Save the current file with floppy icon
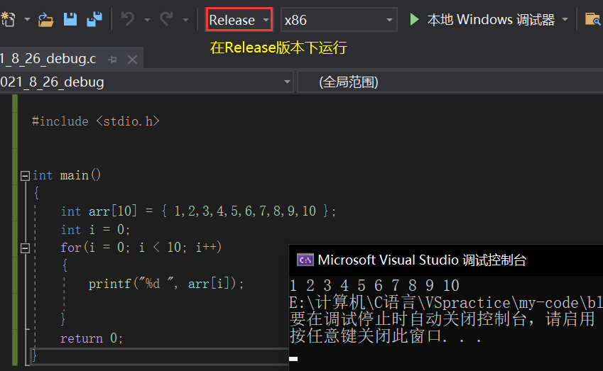 pyautogui.click(x=70, y=19)
